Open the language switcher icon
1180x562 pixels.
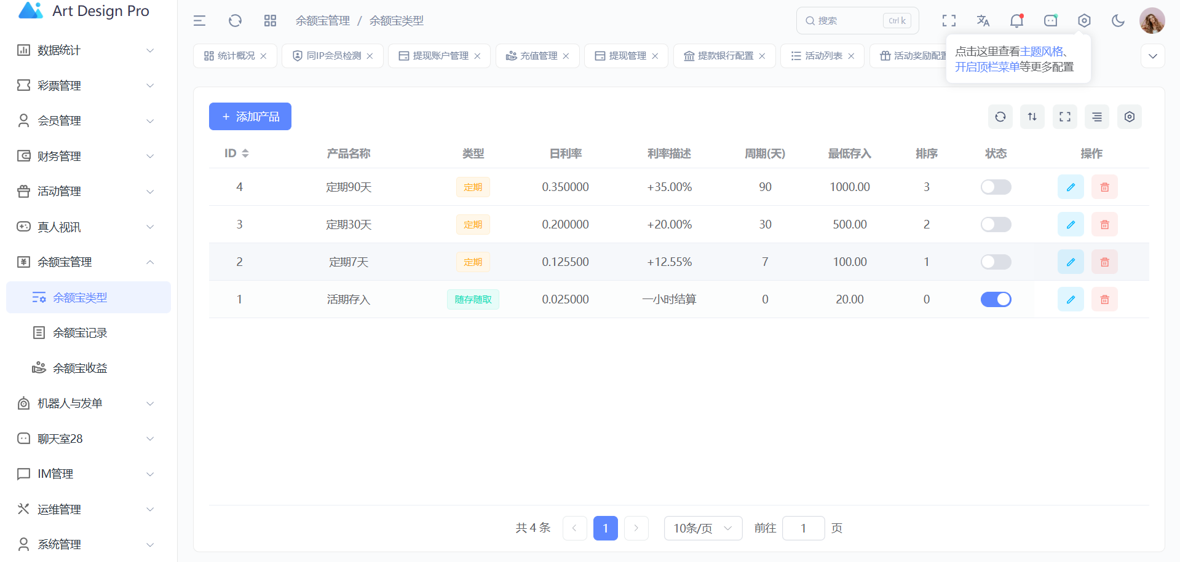(983, 21)
